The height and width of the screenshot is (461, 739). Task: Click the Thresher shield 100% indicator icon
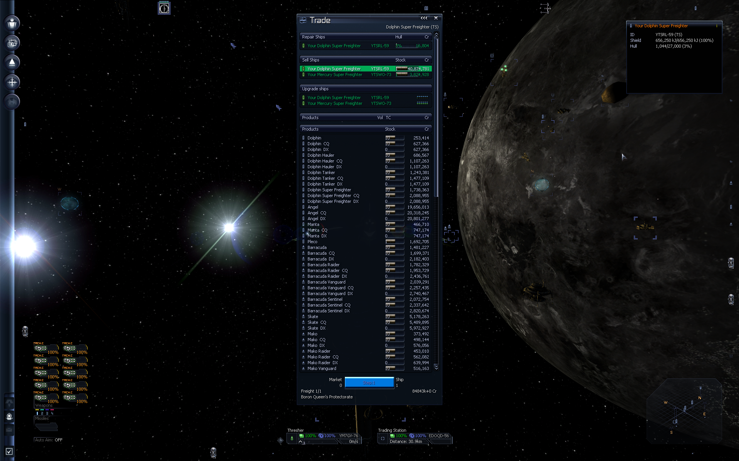coord(321,436)
